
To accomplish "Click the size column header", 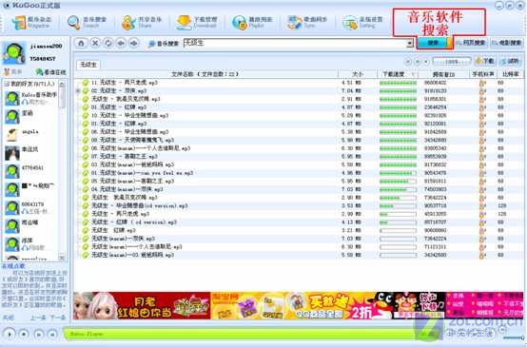I will [x=358, y=74].
